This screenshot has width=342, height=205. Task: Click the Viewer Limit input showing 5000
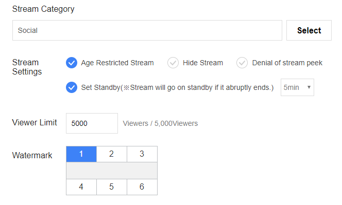click(92, 123)
